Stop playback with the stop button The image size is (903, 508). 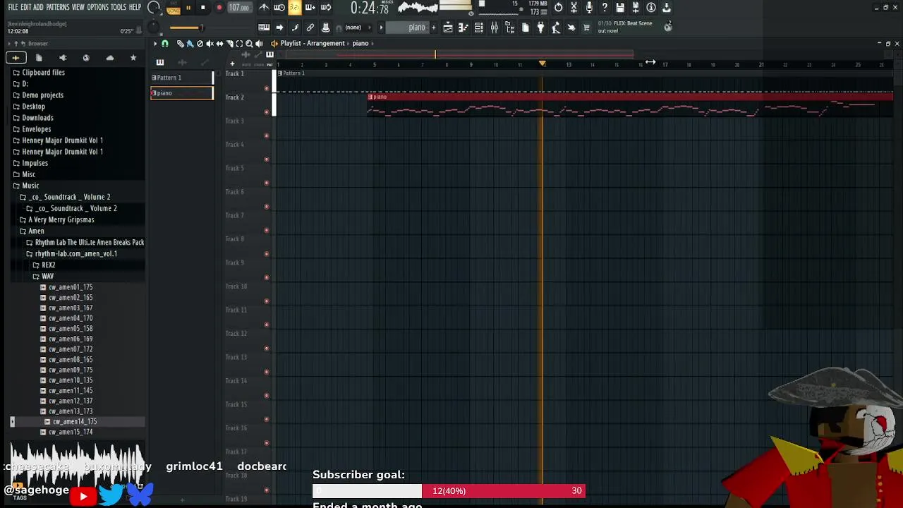[202, 8]
